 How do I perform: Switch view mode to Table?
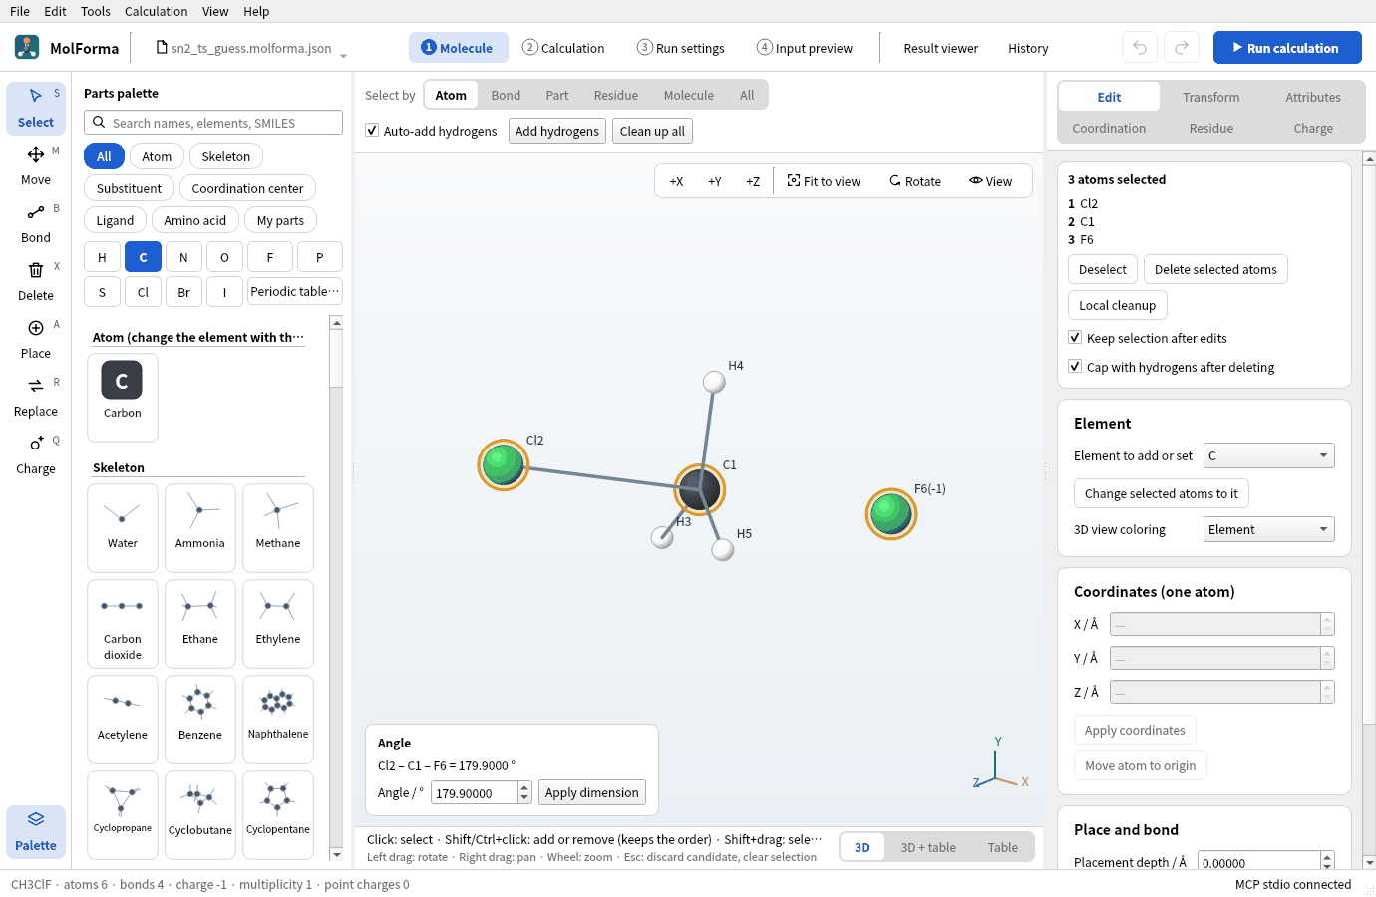click(1003, 847)
